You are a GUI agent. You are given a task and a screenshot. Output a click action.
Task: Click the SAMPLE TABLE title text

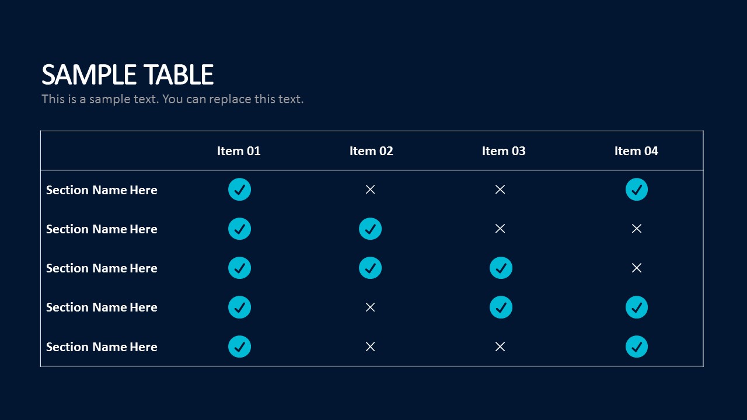coord(127,75)
